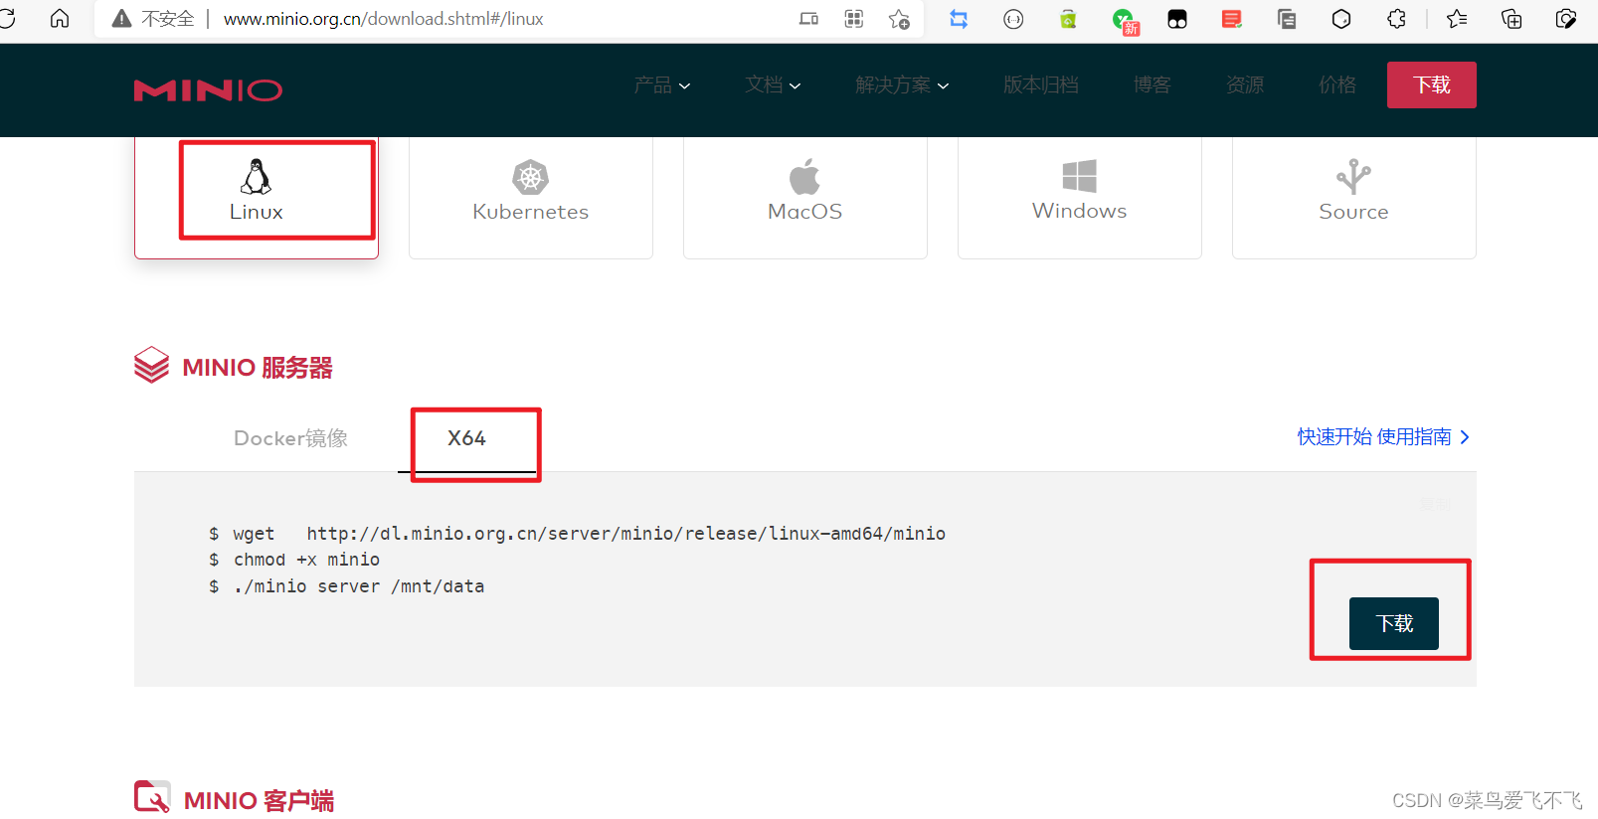Expand the 解决方案 navigation dropdown

click(x=902, y=85)
